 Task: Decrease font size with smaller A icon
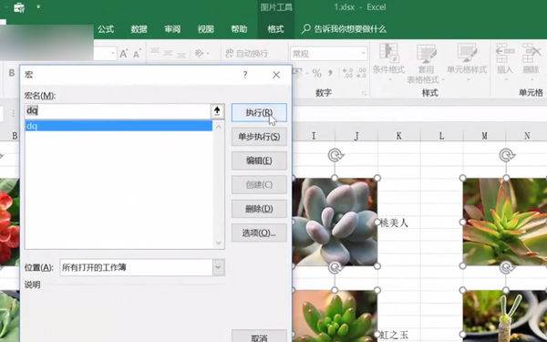click(137, 54)
